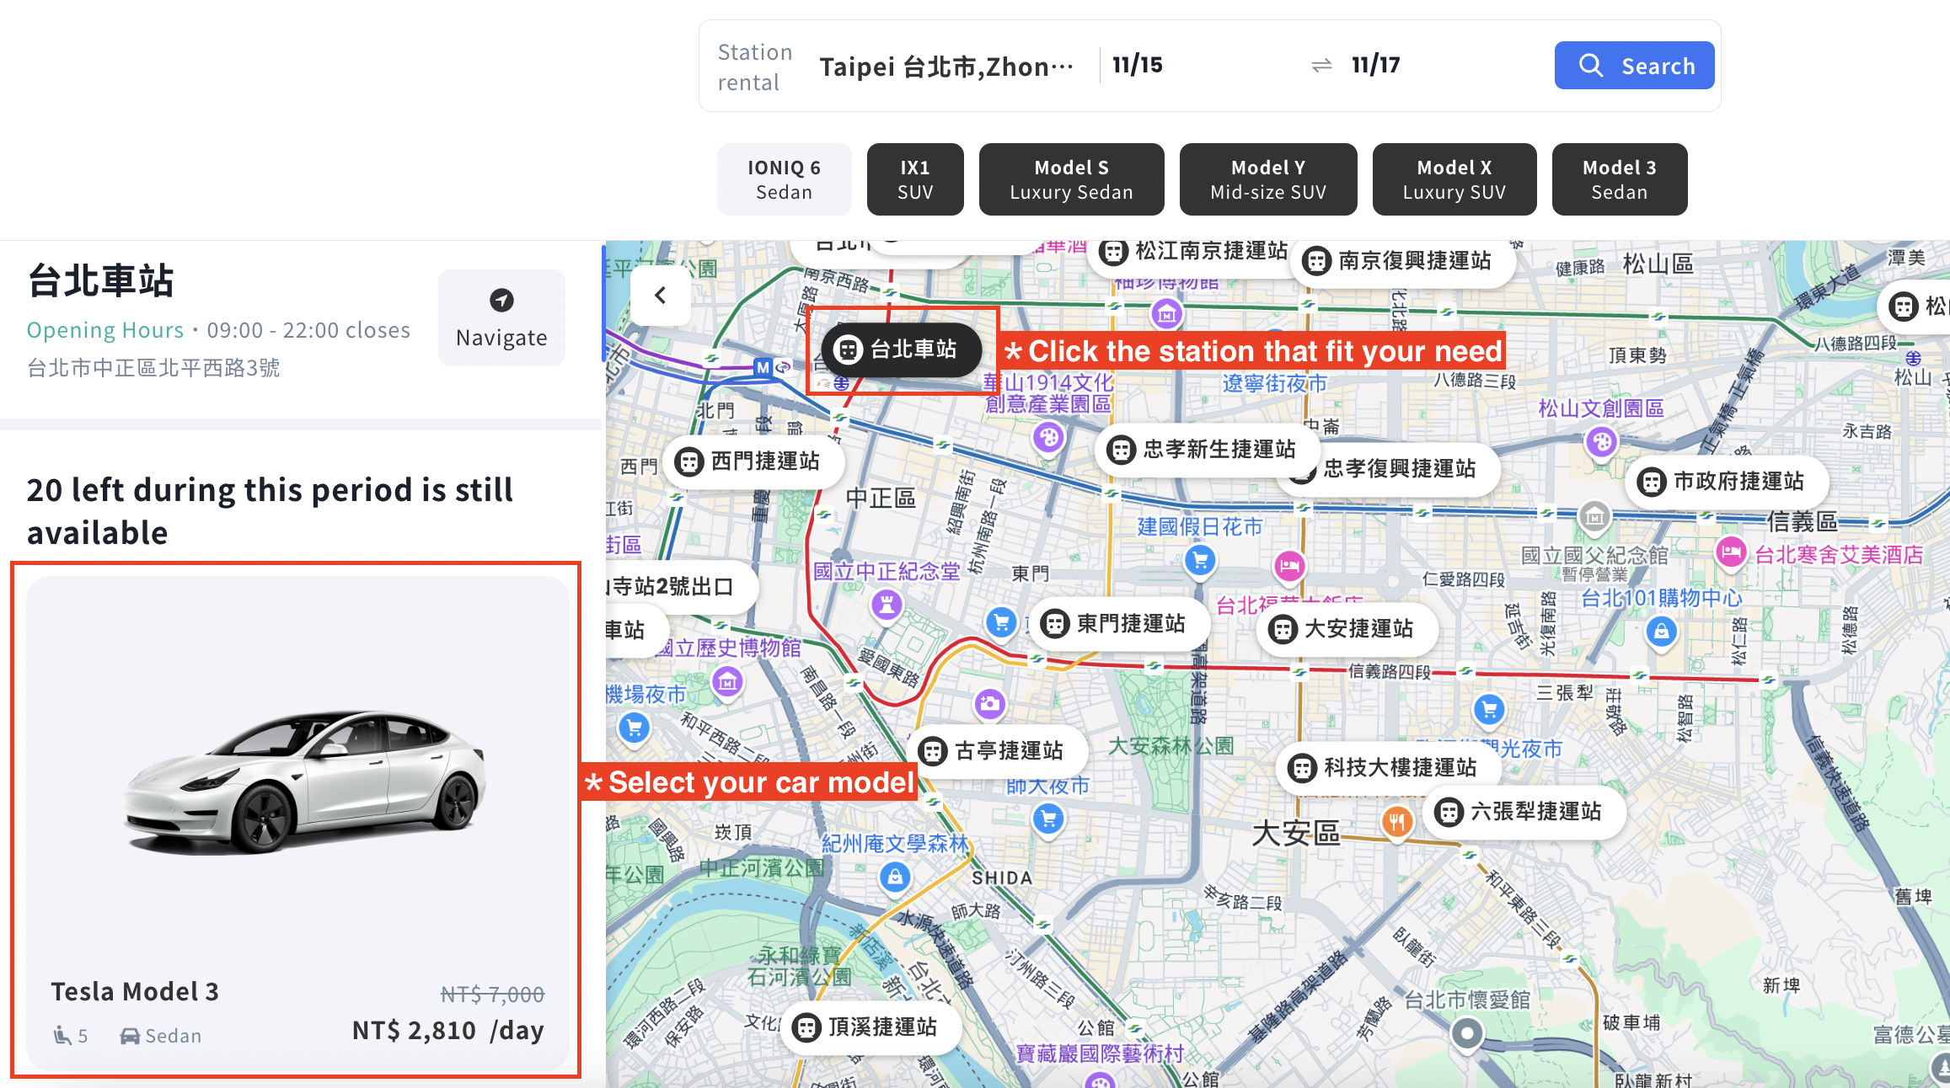Choose the IONIQ 6 Sedan filter
The width and height of the screenshot is (1950, 1088).
784,179
